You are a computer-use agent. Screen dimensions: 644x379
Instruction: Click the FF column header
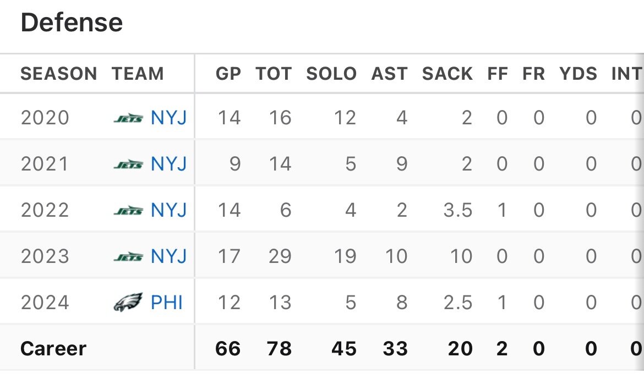click(x=498, y=74)
